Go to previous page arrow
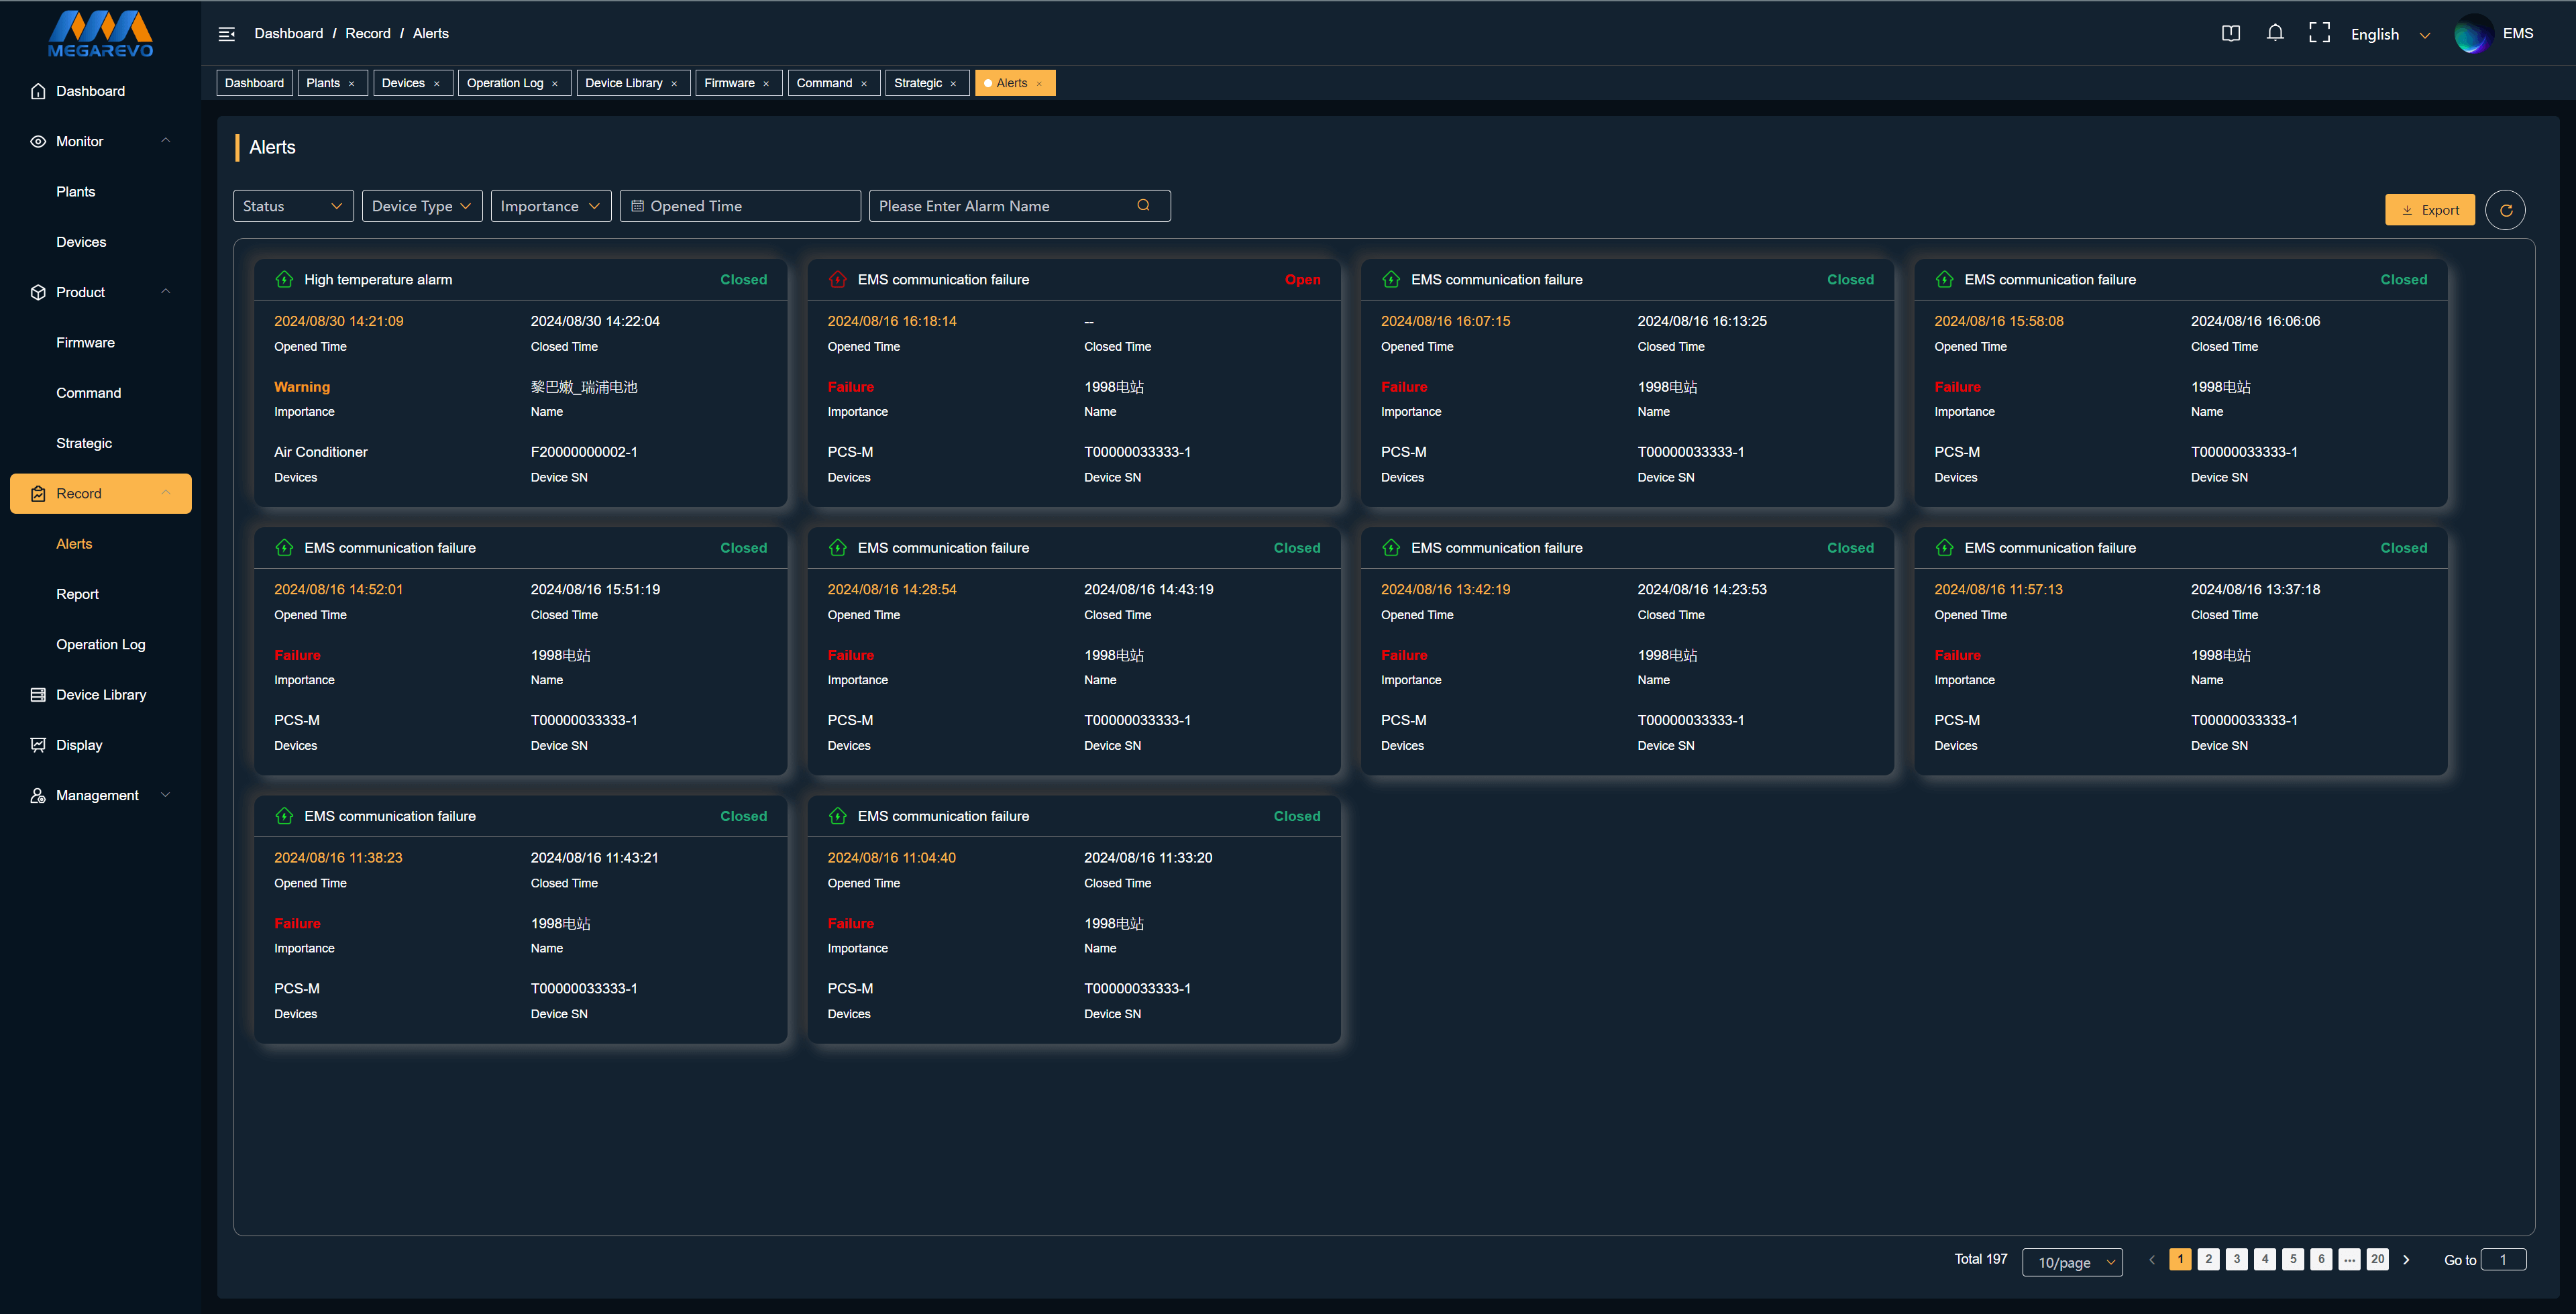Viewport: 2576px width, 1314px height. click(x=2152, y=1260)
